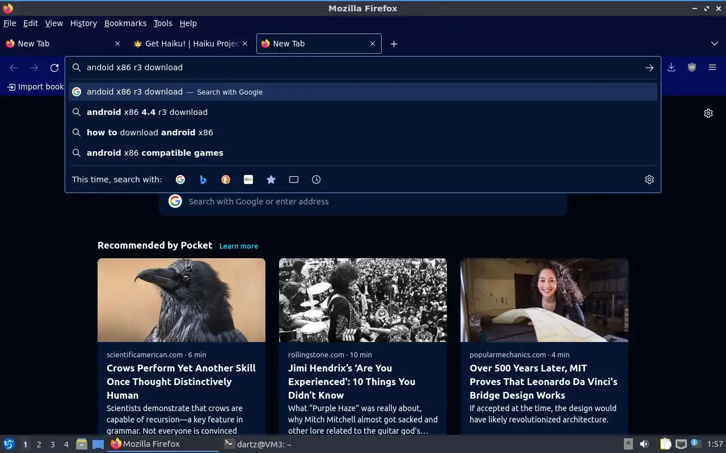Open the File menu
This screenshot has height=453, width=726.
click(x=10, y=23)
